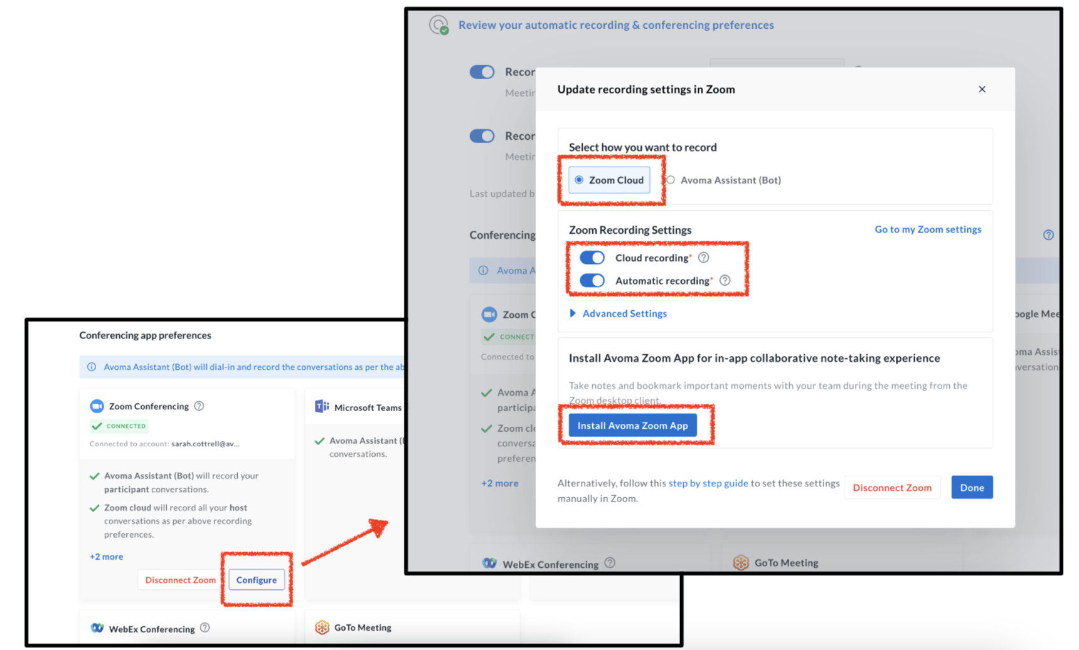1079x650 pixels.
Task: Click the Microsoft Teams logo icon
Action: point(322,407)
